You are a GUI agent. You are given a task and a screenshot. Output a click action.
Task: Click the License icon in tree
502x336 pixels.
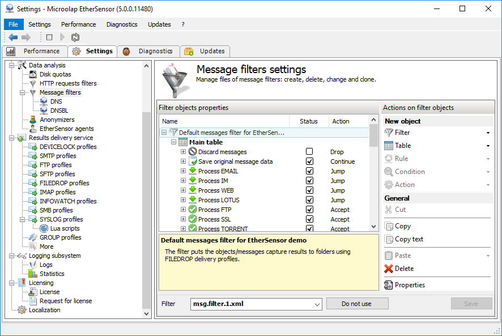coord(33,292)
